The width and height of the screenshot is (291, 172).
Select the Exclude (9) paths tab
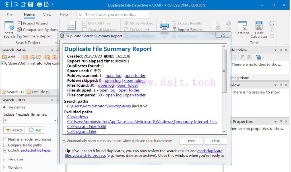pos(39,92)
